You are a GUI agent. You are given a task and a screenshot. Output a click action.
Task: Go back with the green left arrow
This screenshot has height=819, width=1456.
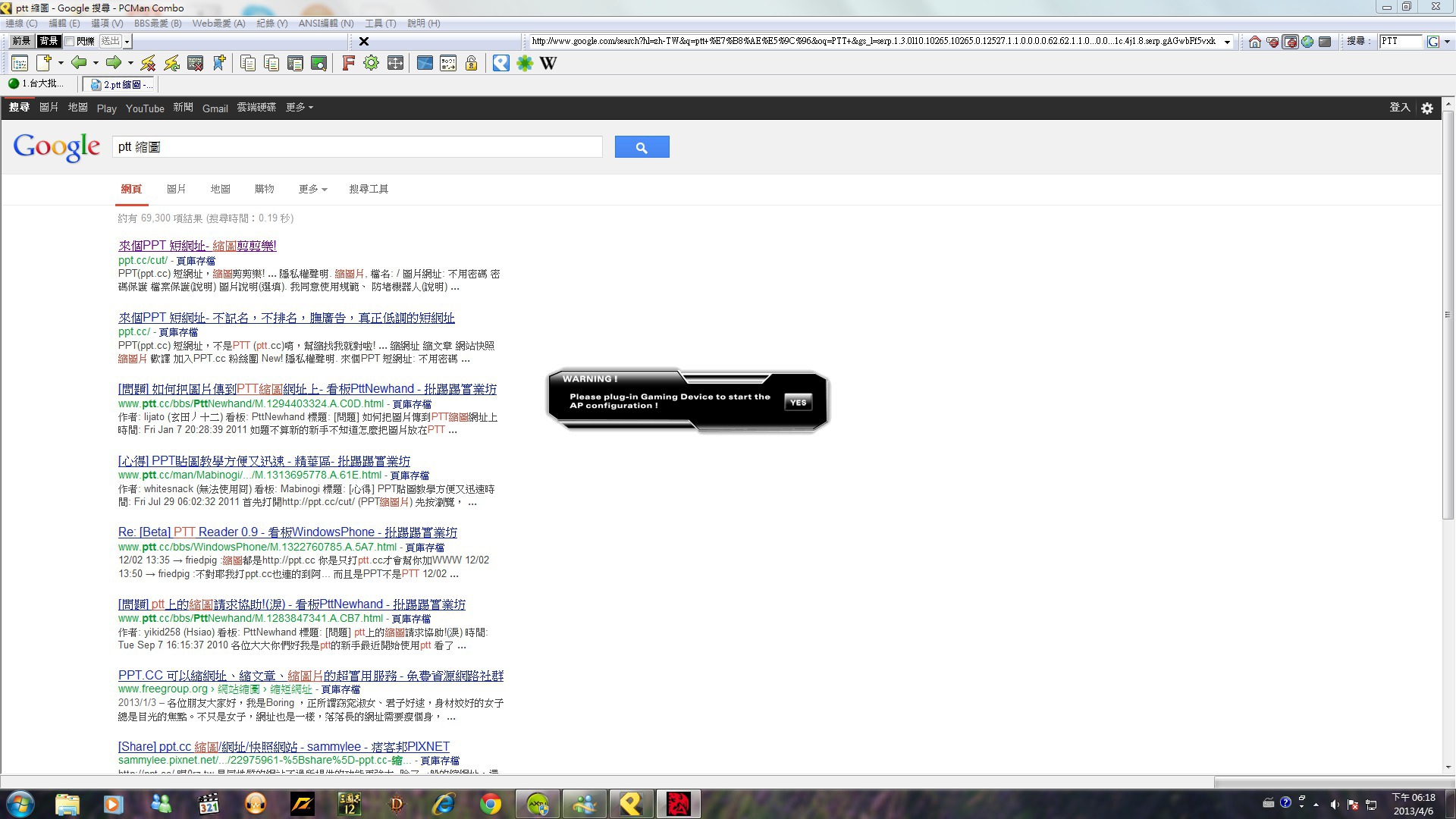(x=78, y=63)
